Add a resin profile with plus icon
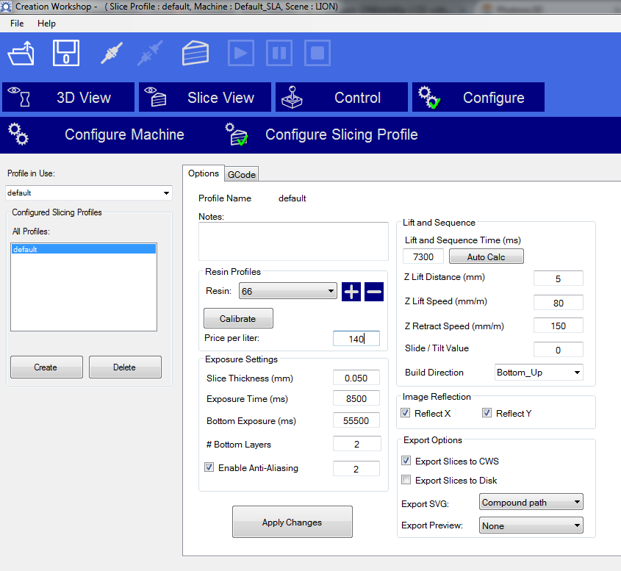Screen dimensions: 621x571 tap(351, 292)
